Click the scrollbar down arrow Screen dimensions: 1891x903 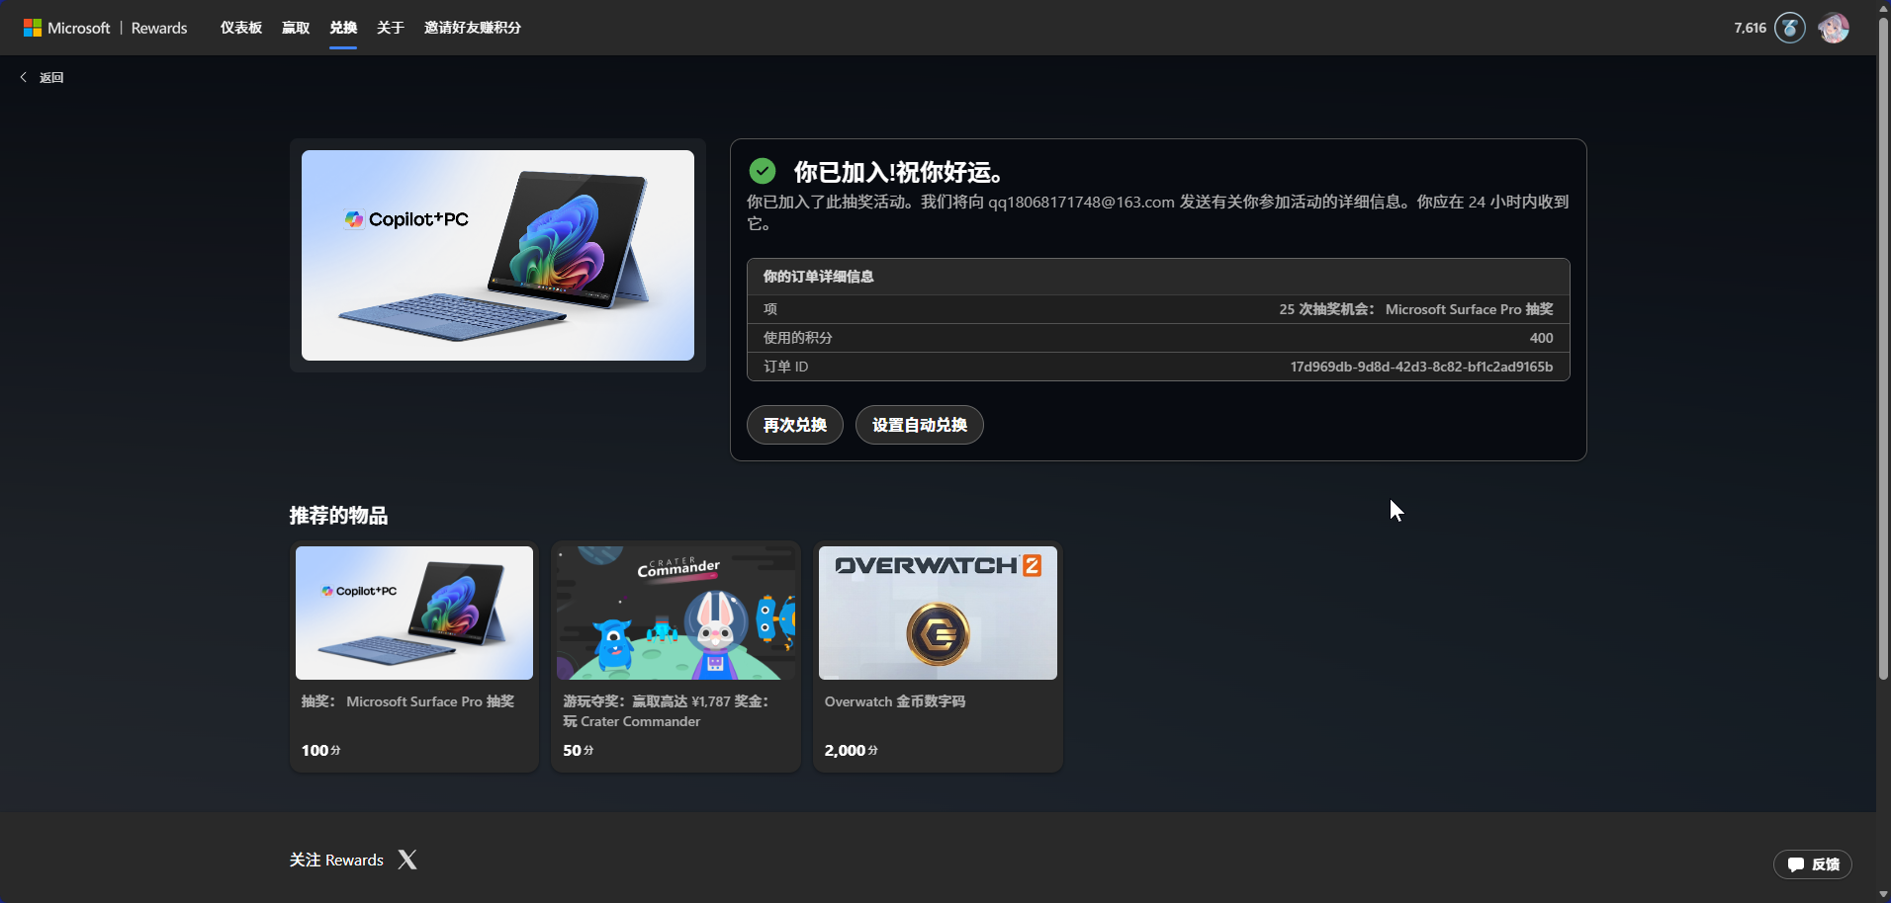point(1883,894)
